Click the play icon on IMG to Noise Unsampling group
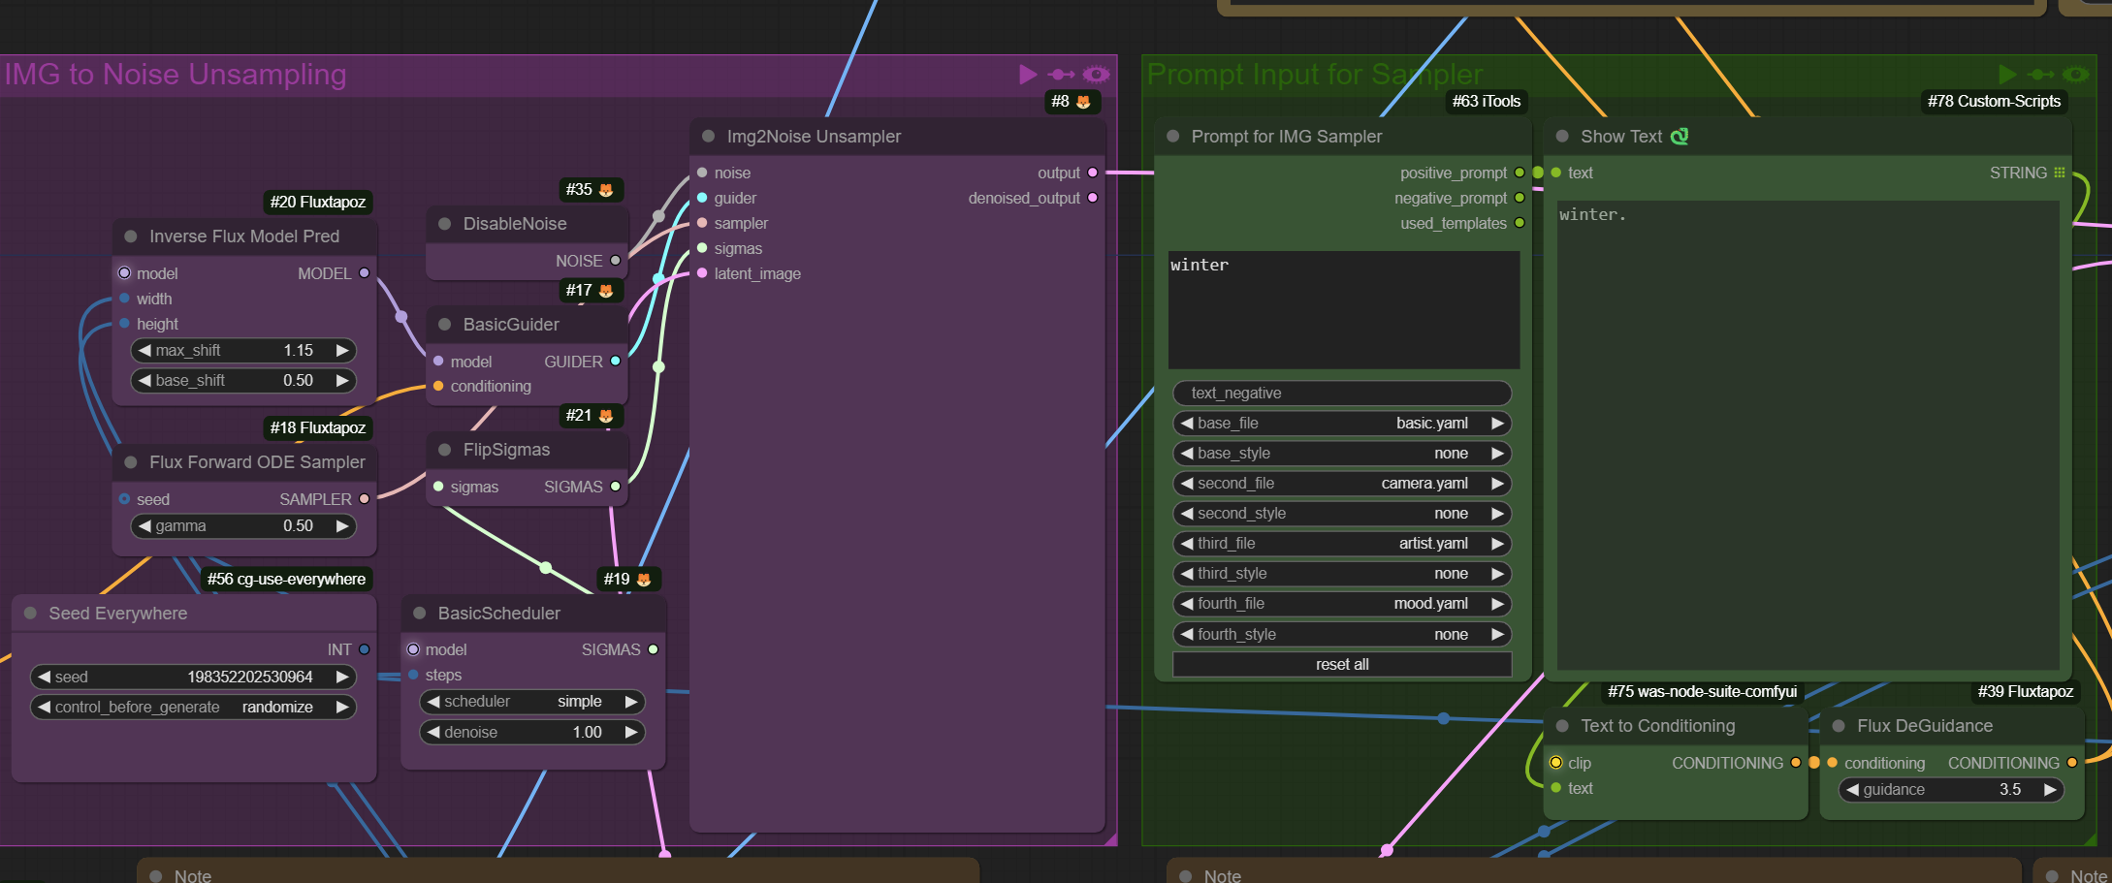 1028,75
